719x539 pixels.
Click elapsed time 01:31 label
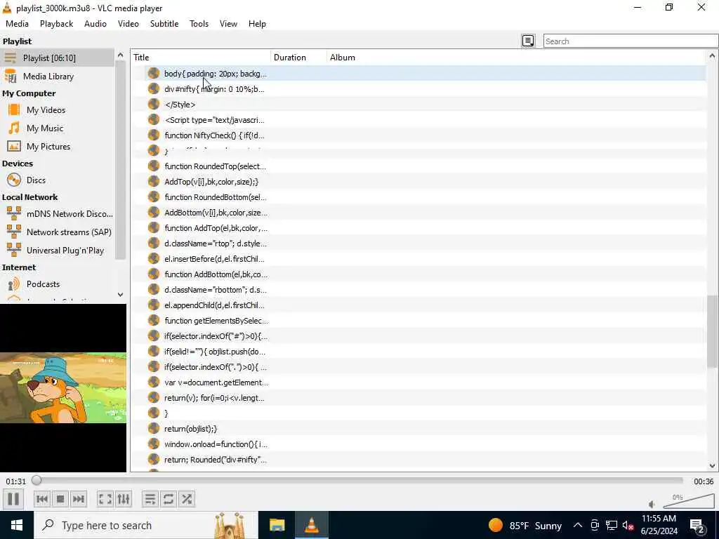pyautogui.click(x=15, y=481)
